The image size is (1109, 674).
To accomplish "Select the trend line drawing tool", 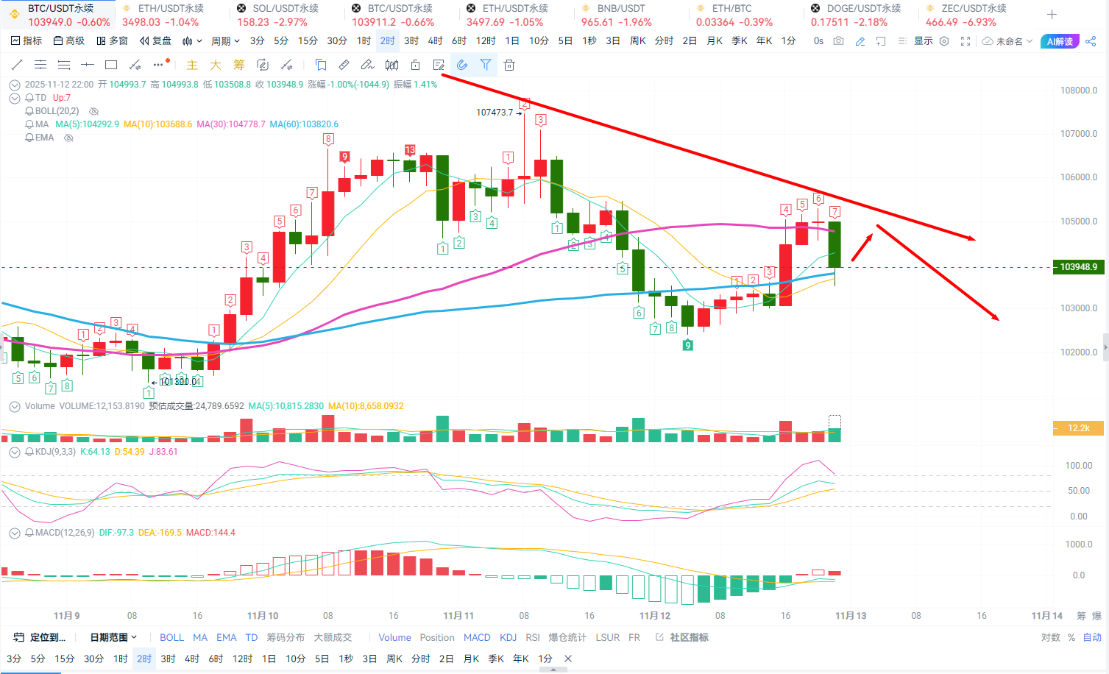I will tap(17, 65).
